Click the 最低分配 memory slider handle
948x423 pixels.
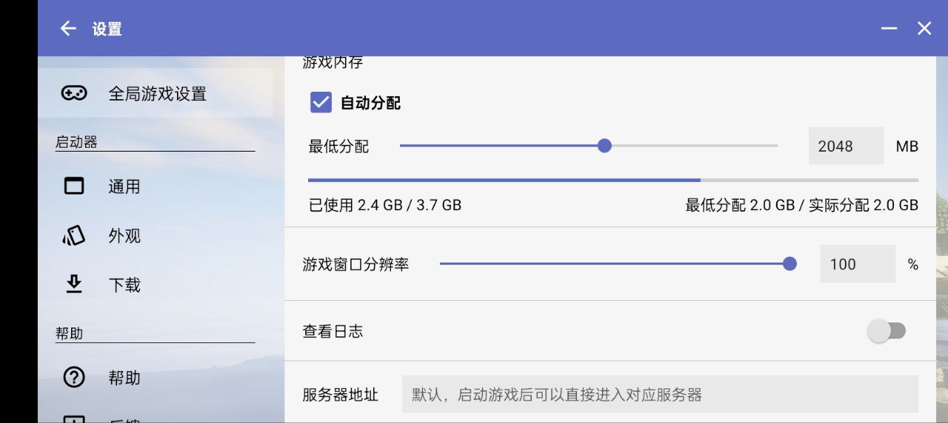click(x=604, y=146)
